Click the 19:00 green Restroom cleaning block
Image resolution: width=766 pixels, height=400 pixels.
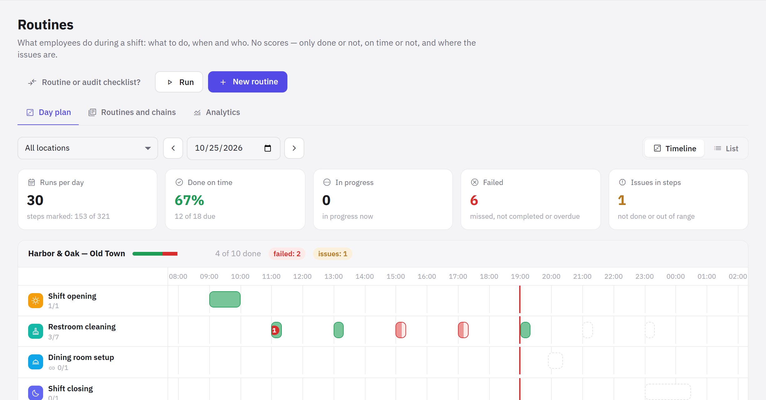pyautogui.click(x=525, y=330)
